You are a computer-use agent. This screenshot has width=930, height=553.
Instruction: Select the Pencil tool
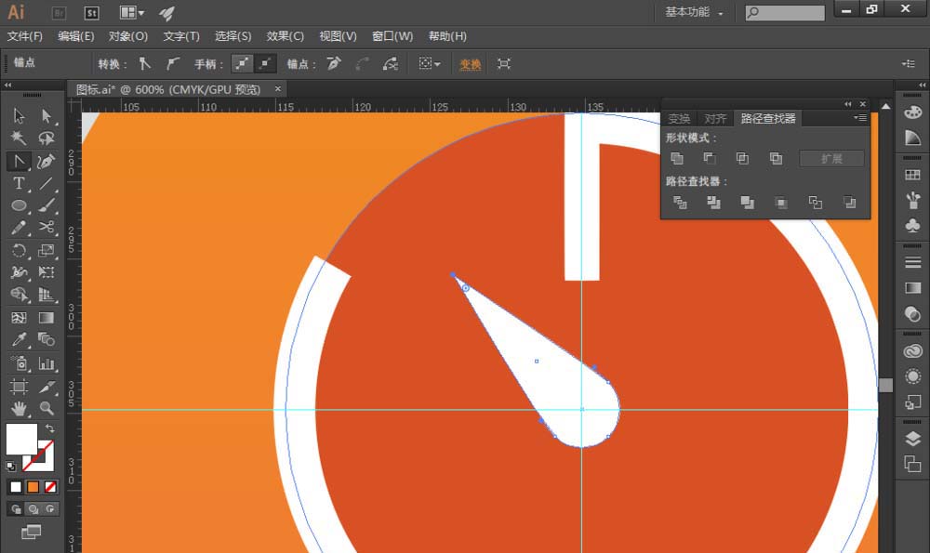point(19,228)
